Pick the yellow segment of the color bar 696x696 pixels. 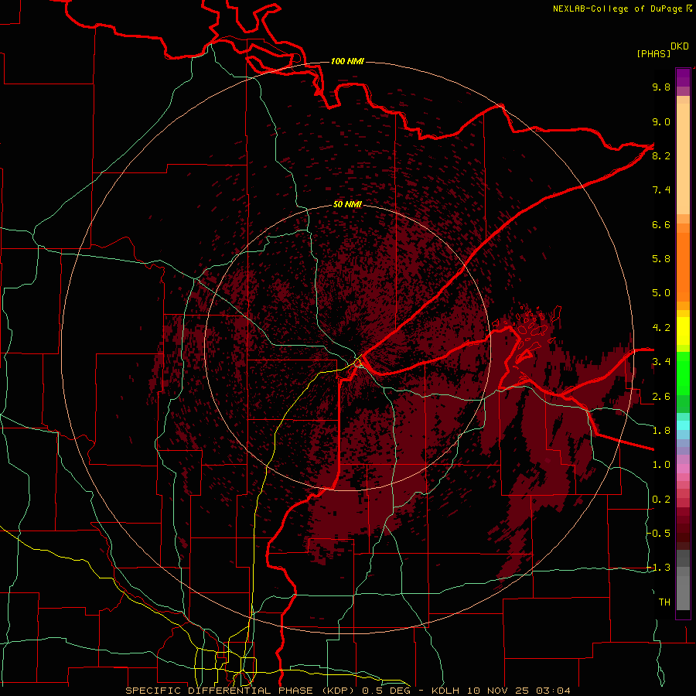coord(683,331)
